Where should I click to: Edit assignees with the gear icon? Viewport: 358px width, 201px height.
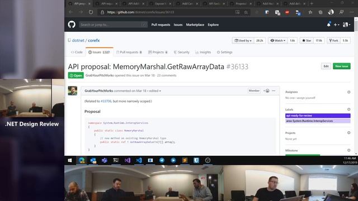348,92
